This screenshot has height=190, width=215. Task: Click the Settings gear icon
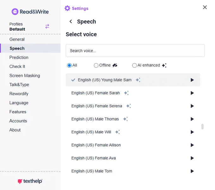point(67,8)
